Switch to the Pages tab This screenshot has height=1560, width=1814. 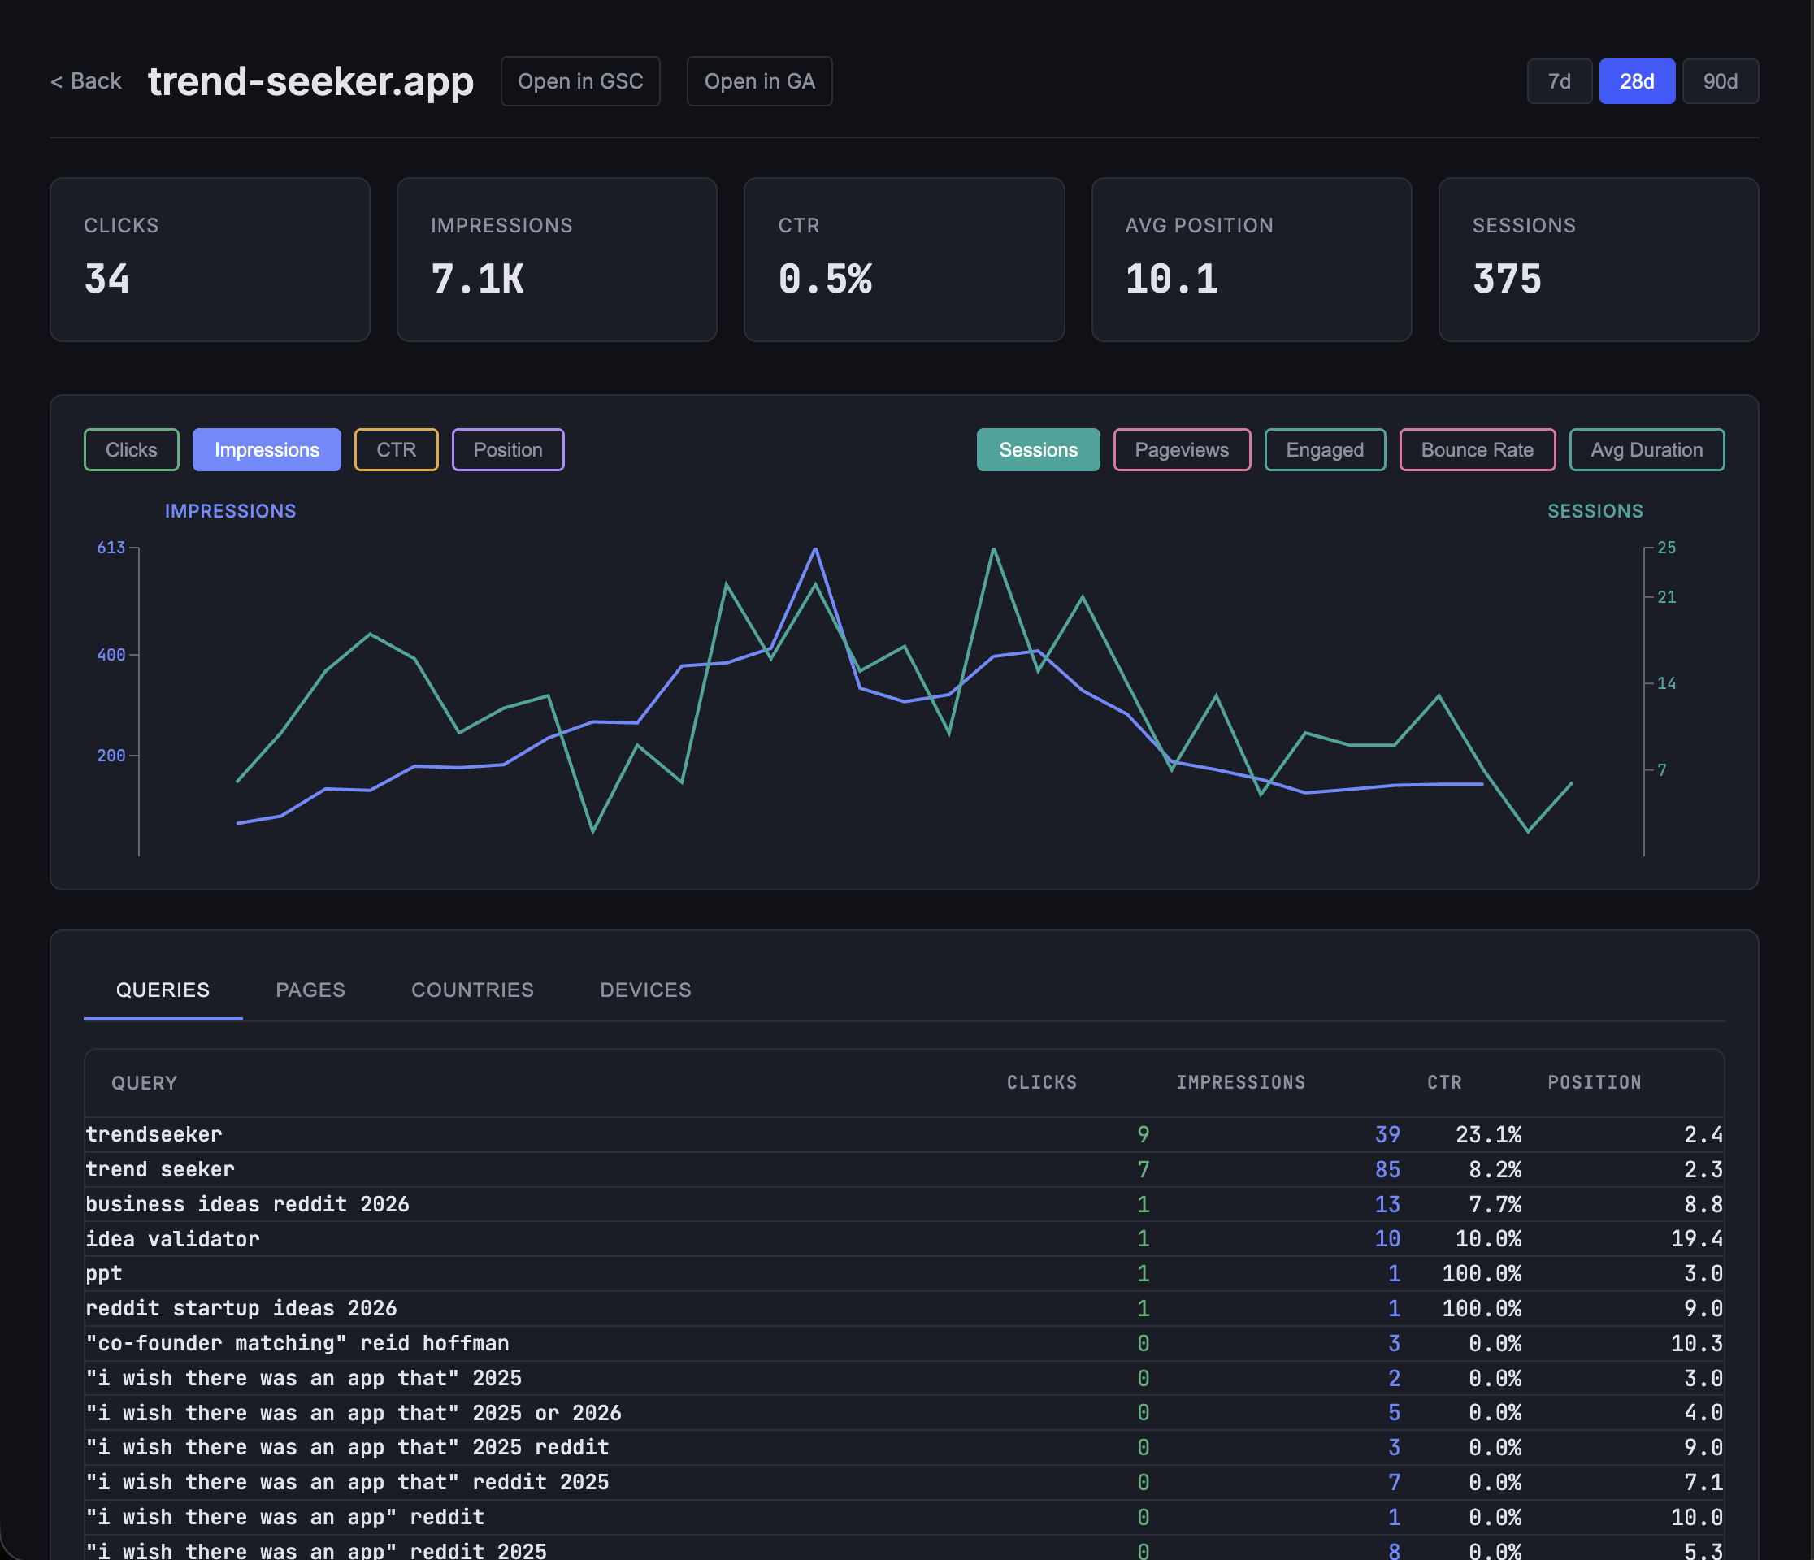coord(310,990)
